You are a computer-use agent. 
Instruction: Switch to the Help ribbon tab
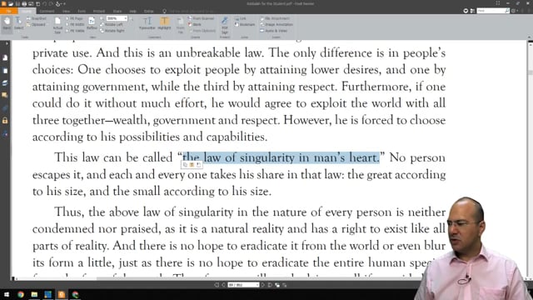click(x=133, y=11)
